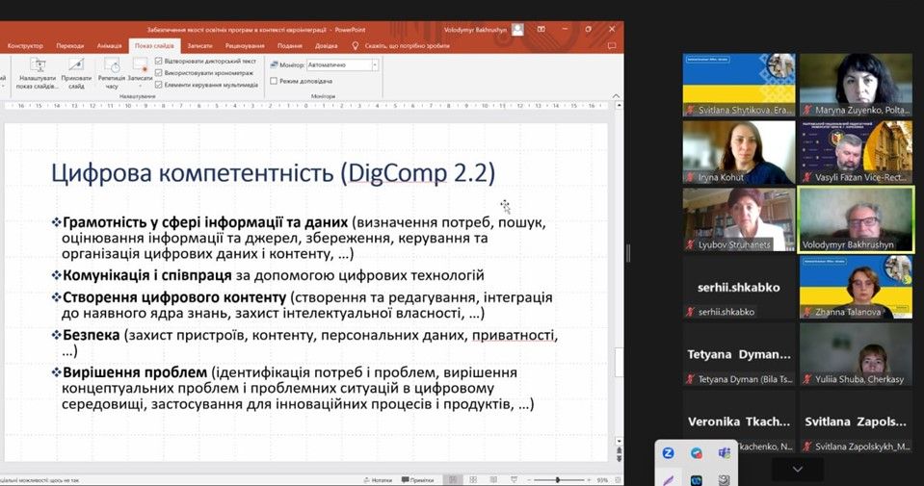
Task: Uncheck 'Використовувати хронометраж' checkbox
Action: tap(159, 72)
